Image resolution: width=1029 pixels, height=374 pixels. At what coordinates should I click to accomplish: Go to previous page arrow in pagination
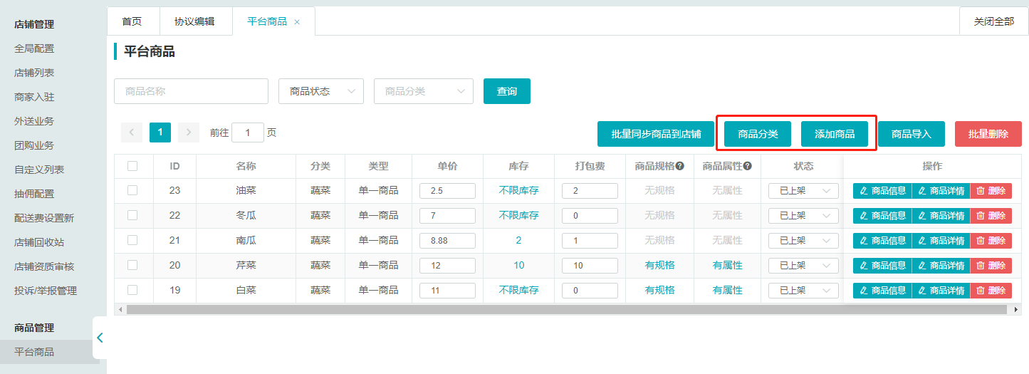pos(132,133)
